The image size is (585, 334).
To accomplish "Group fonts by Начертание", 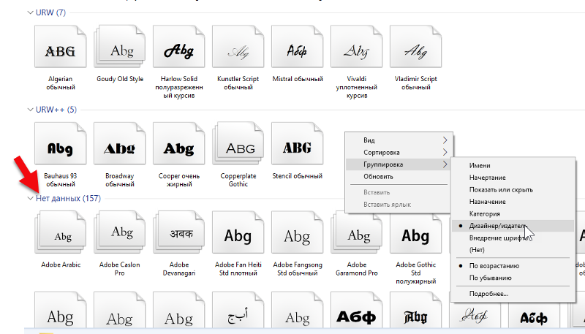I will tap(513, 178).
